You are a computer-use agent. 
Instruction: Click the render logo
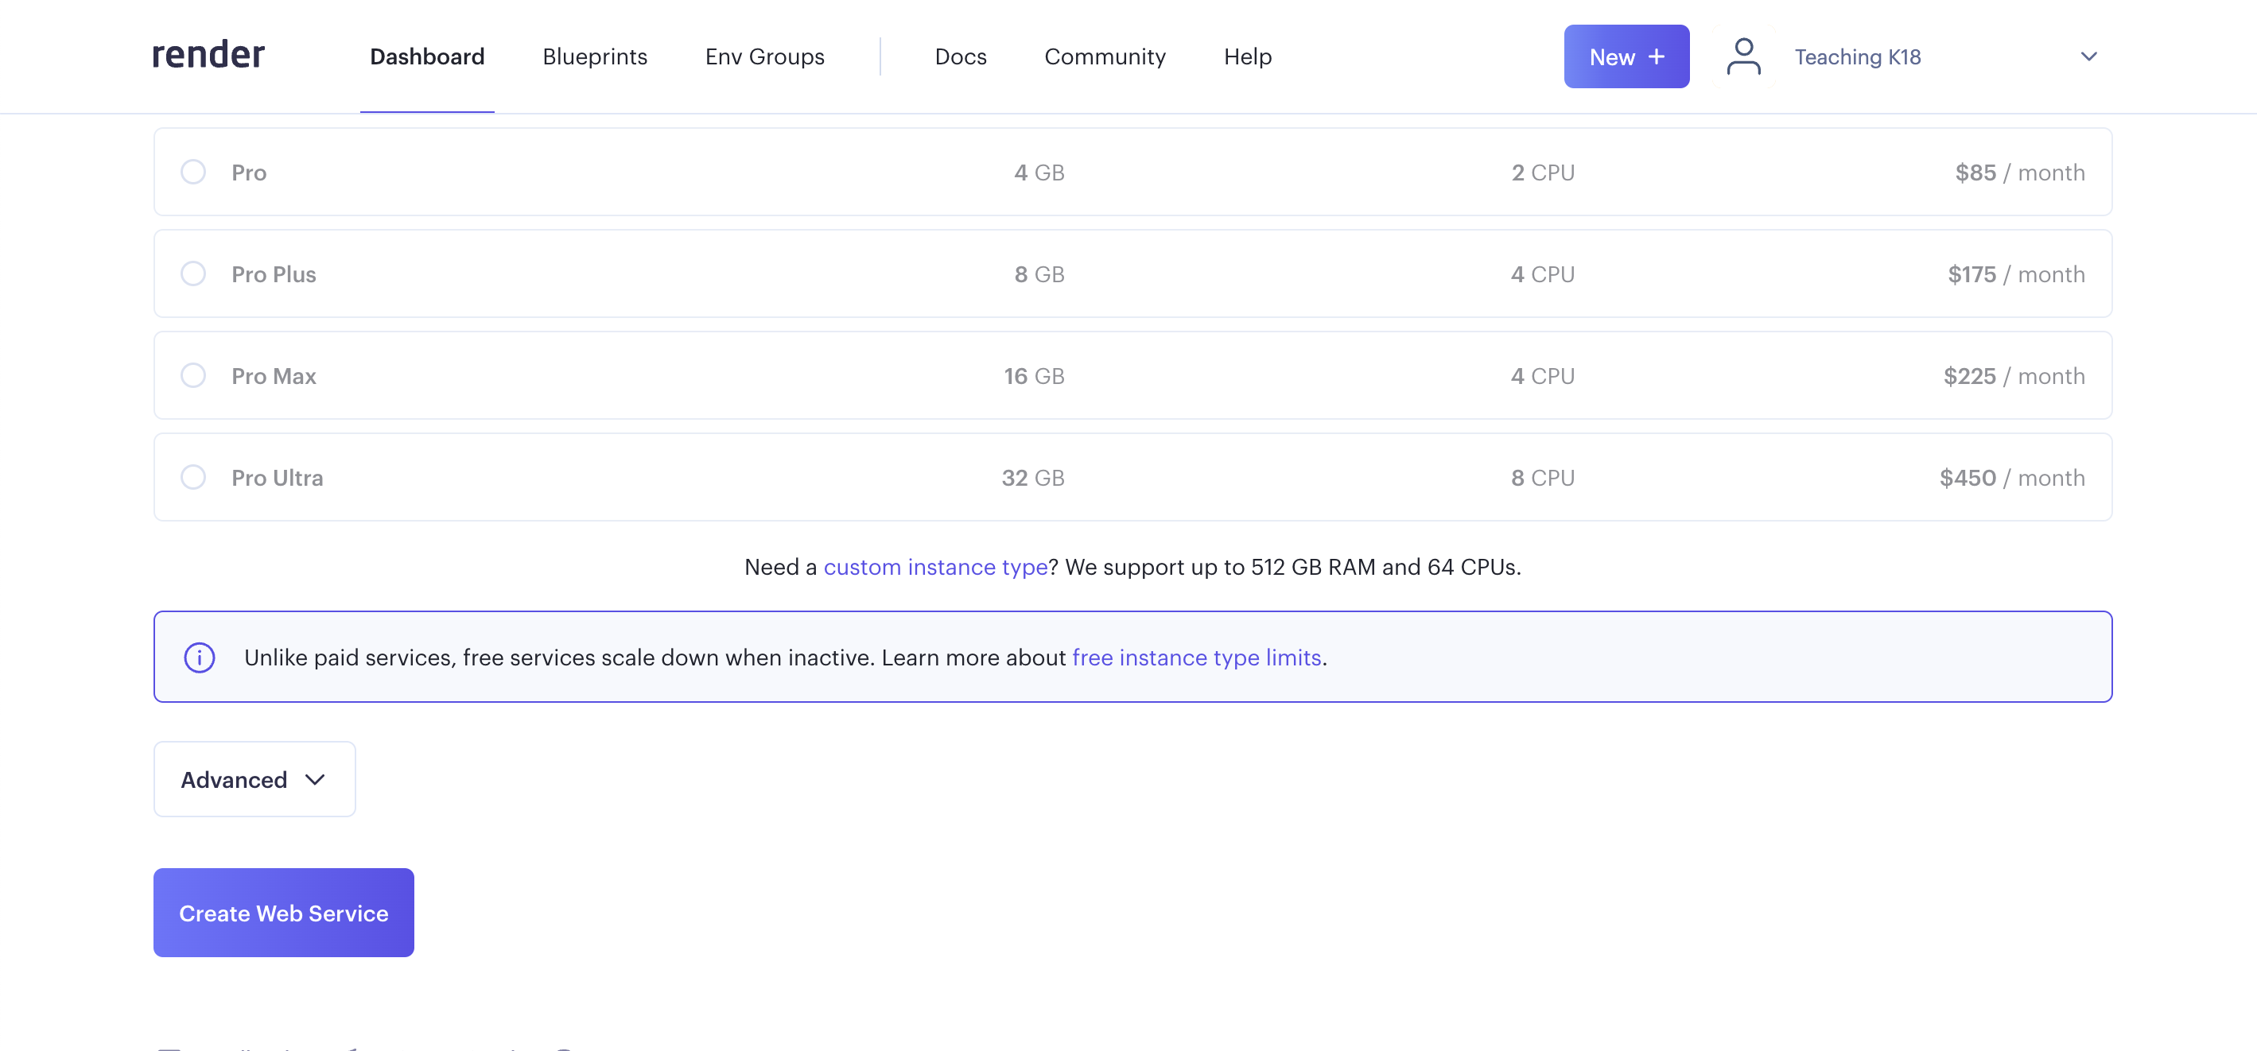click(208, 55)
